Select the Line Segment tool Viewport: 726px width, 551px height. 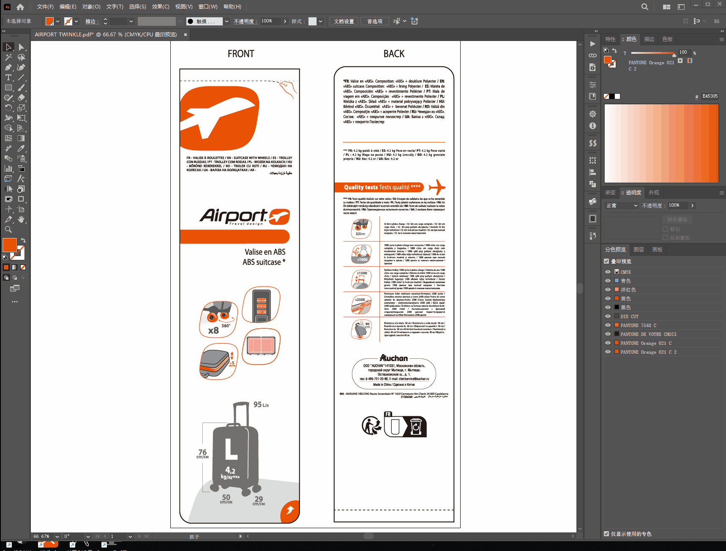coord(21,77)
